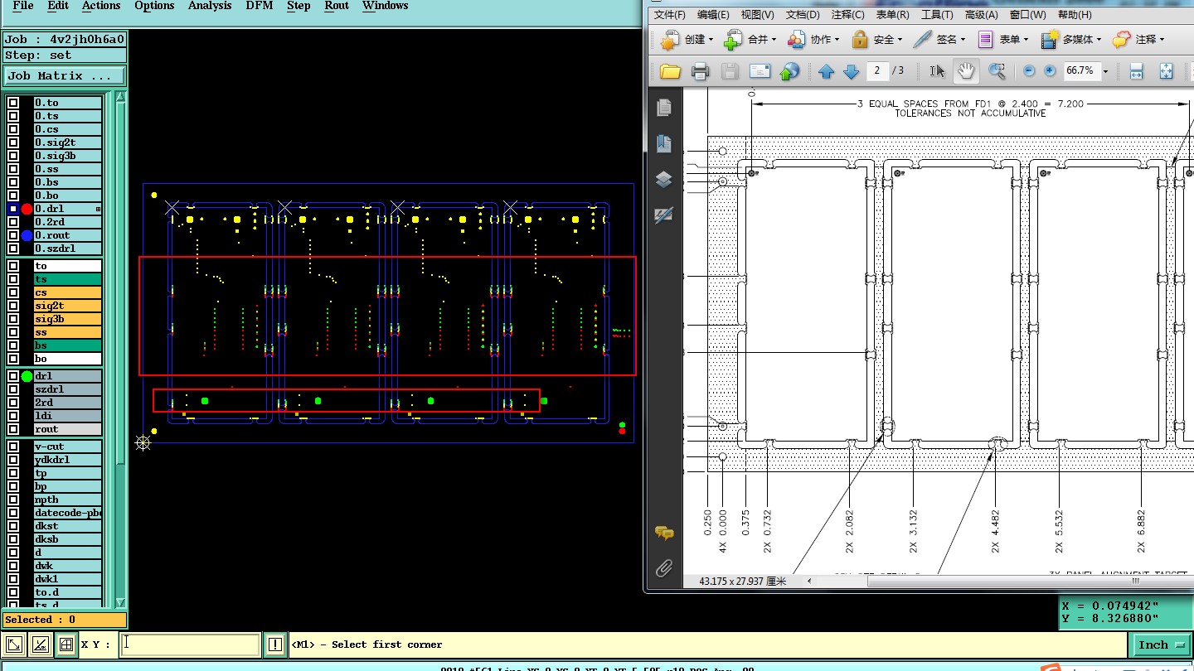The image size is (1194, 671).
Task: Click the zoom in plus button
Action: [1050, 71]
